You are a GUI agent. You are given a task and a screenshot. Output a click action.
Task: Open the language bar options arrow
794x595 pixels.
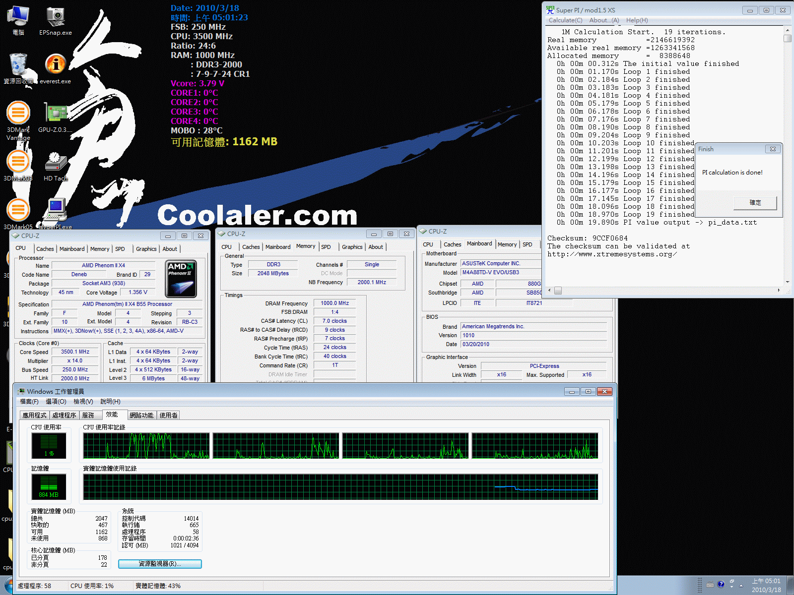coord(732,587)
